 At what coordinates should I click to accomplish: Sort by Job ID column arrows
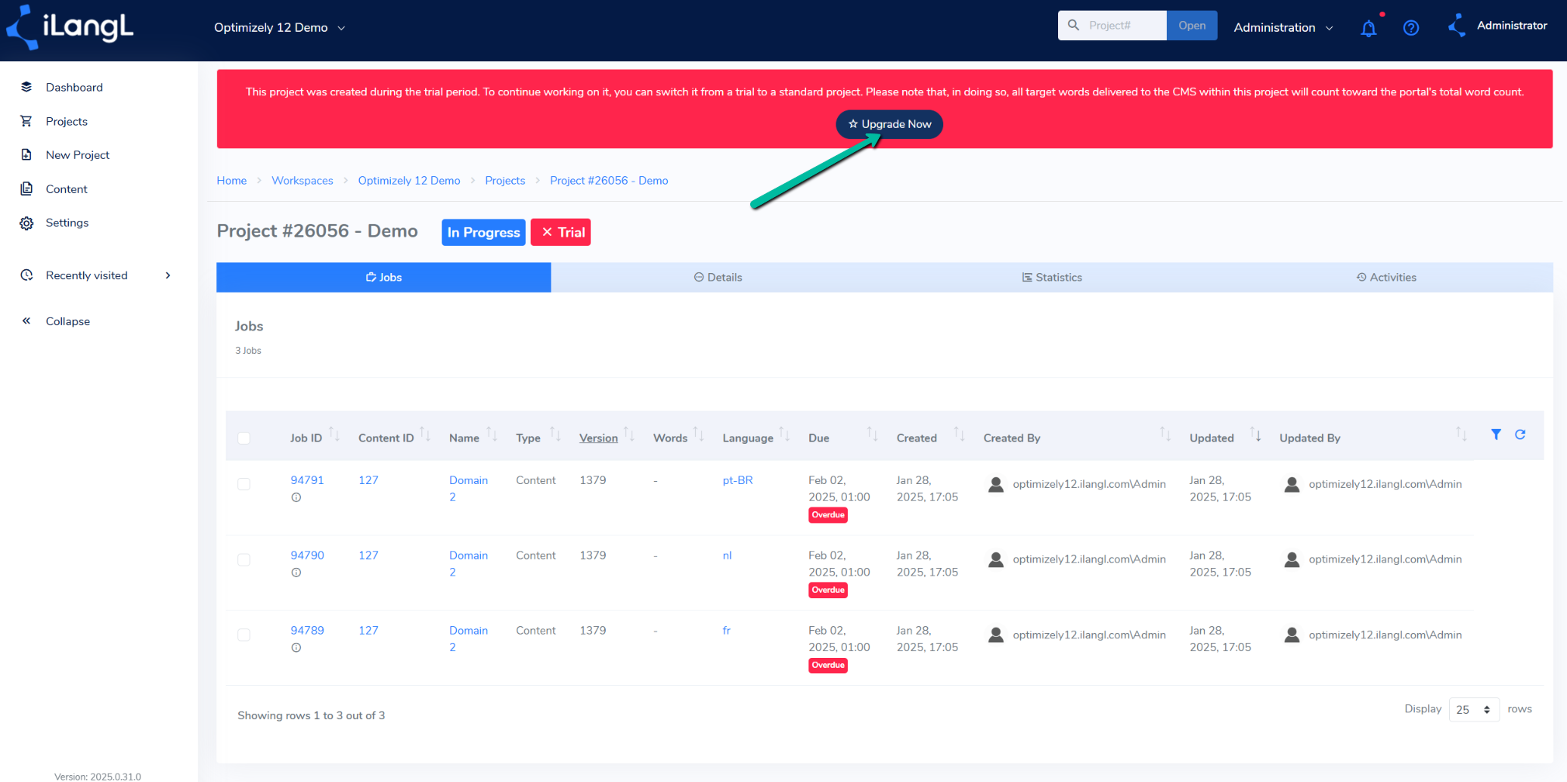coord(334,434)
